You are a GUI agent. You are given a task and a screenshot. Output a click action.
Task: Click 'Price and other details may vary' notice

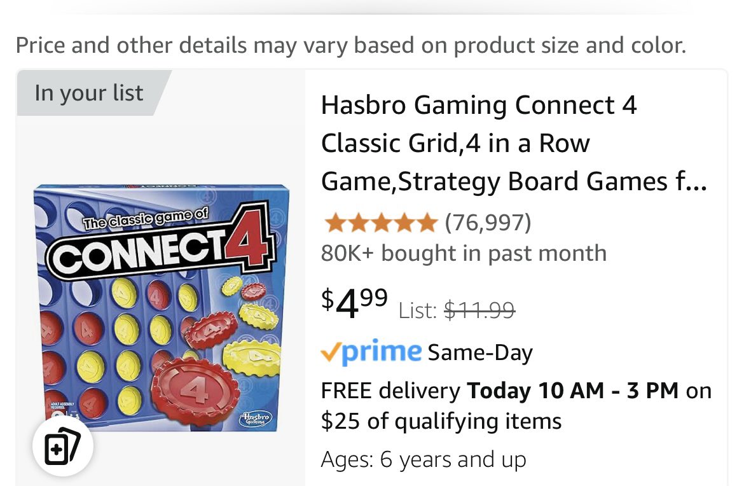tap(351, 45)
